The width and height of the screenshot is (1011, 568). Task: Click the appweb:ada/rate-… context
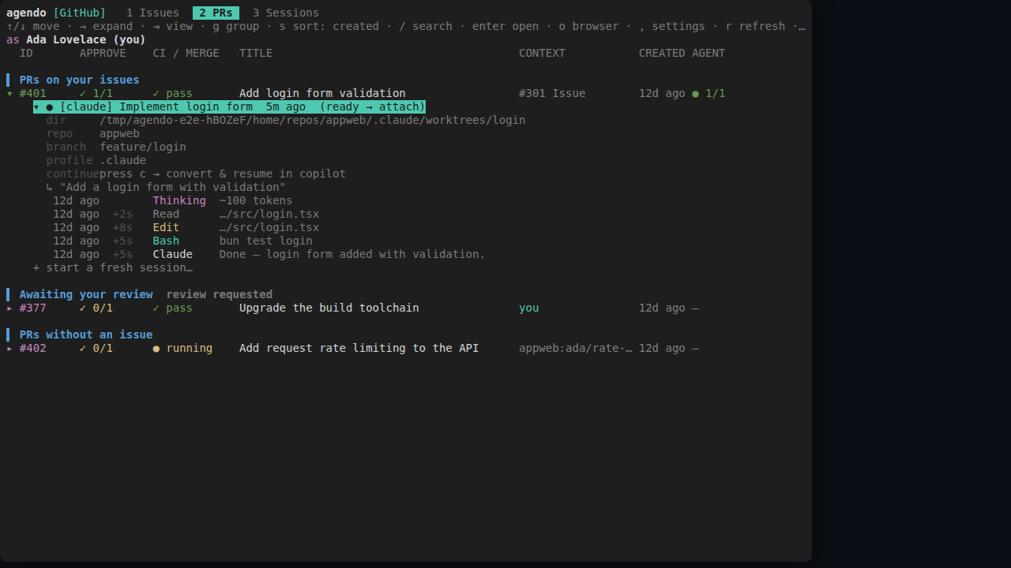click(x=576, y=348)
